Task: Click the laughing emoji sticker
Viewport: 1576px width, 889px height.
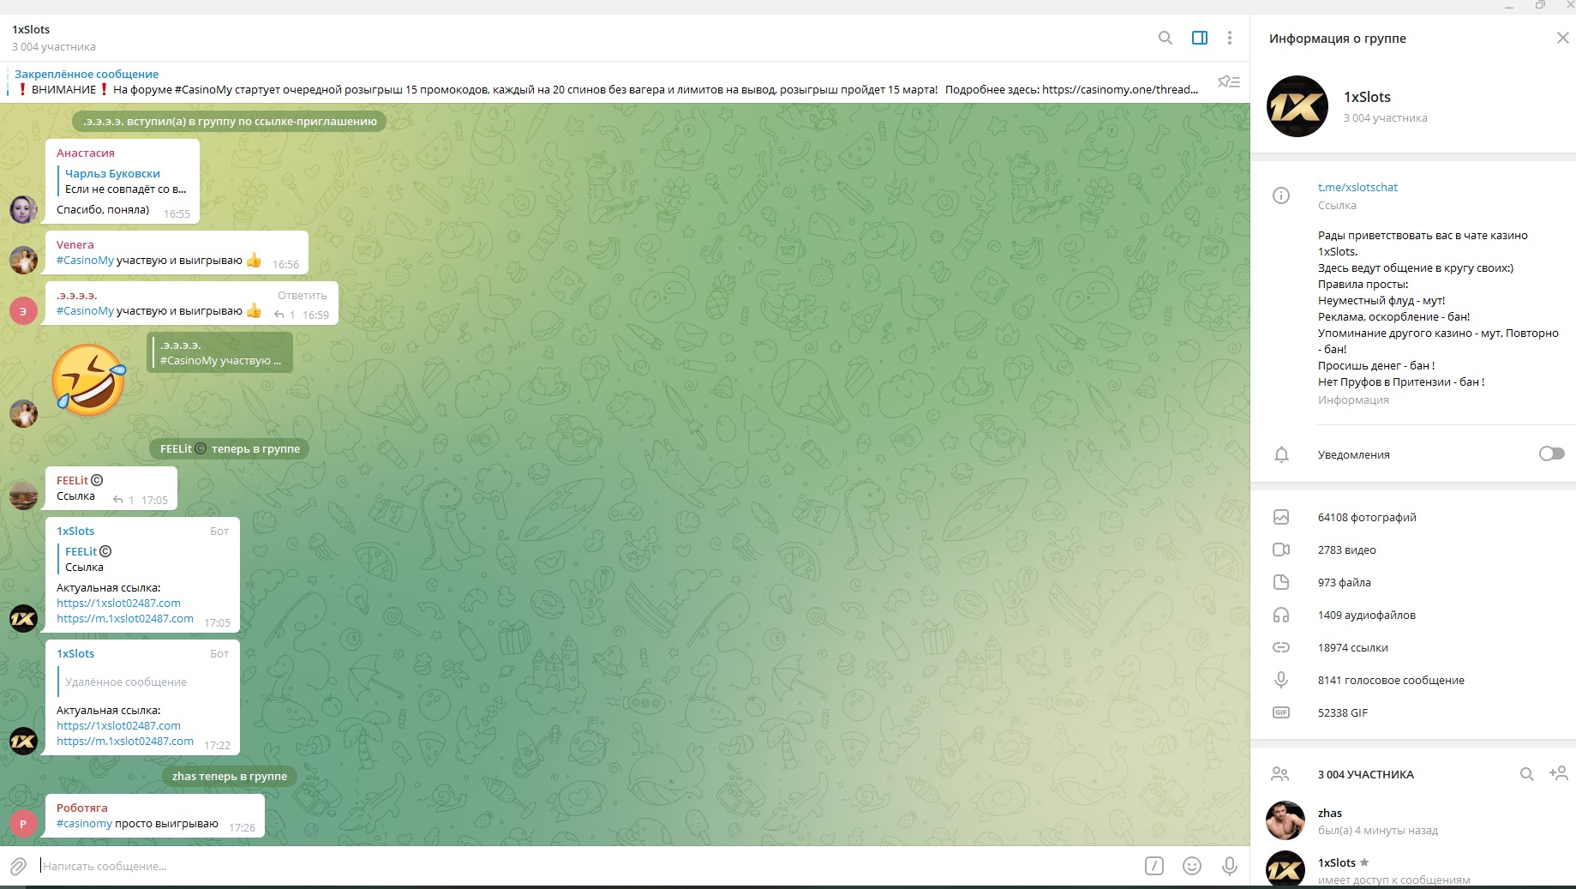Action: (89, 380)
